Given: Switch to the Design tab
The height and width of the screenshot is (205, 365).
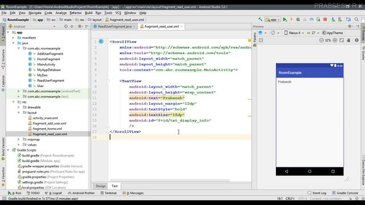Looking at the screenshot, I should click(x=101, y=186).
